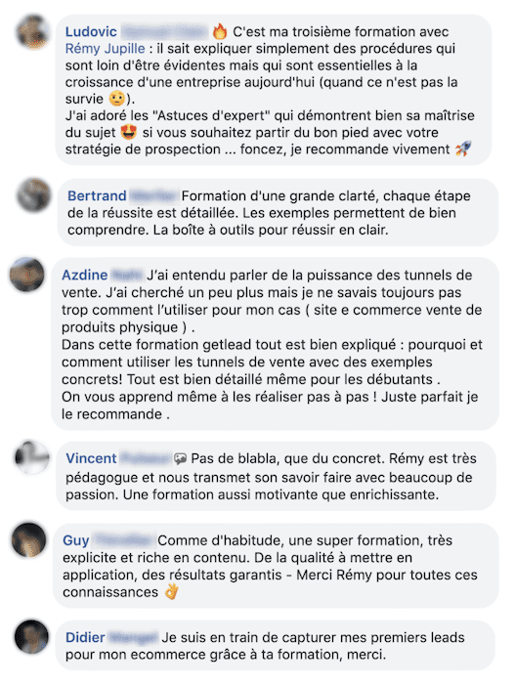Open Ludovic's profile picture
Viewport: 515px width, 684px height.
point(32,32)
